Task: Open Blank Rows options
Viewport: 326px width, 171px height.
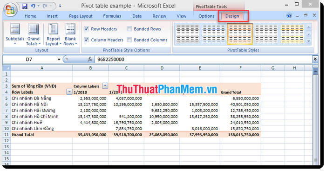Action: (70, 34)
